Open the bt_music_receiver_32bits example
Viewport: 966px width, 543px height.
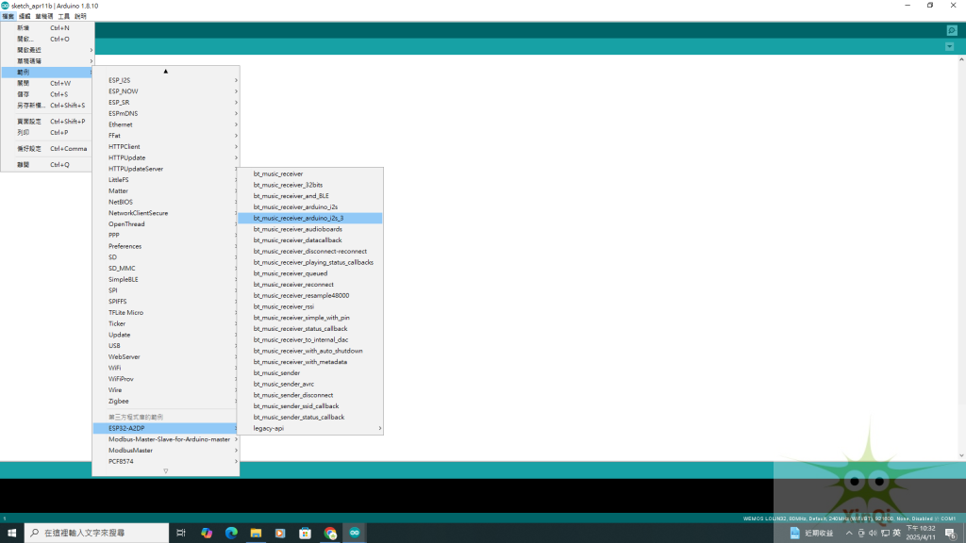pos(309,185)
